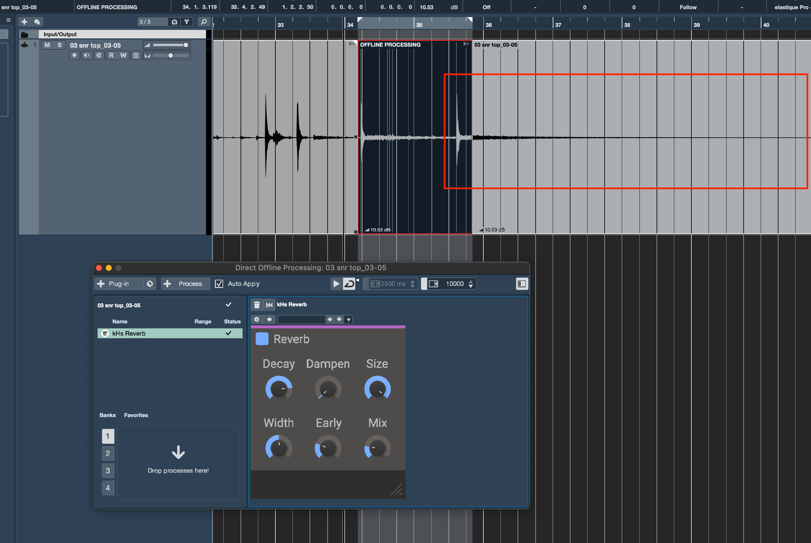Open channel settings 'e' button on track
811x543 pixels.
coord(99,56)
